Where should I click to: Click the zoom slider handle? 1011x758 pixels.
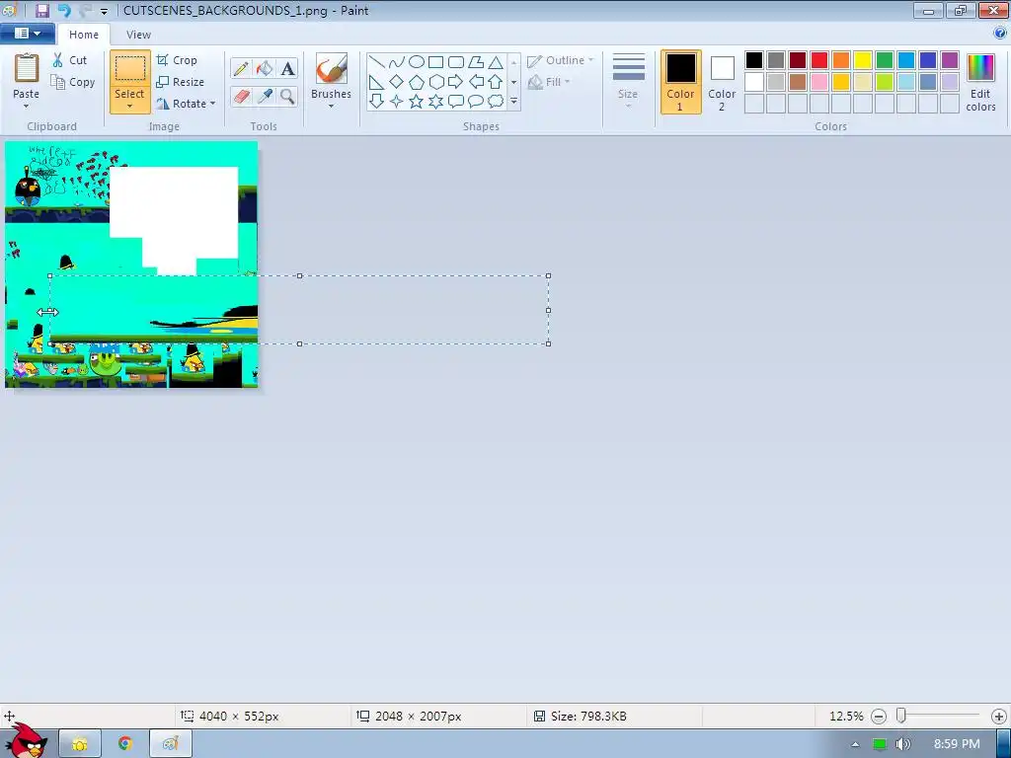pos(901,716)
